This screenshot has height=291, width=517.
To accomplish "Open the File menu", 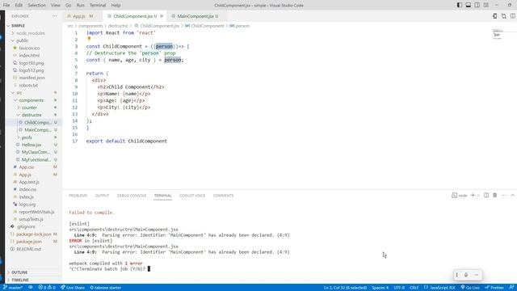I will coord(6,6).
